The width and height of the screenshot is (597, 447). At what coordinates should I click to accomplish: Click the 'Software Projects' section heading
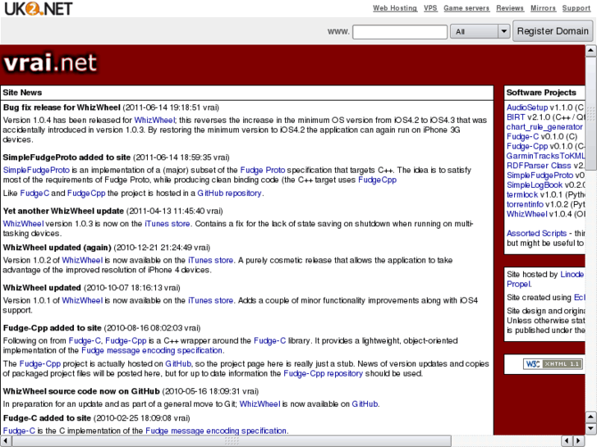(541, 93)
